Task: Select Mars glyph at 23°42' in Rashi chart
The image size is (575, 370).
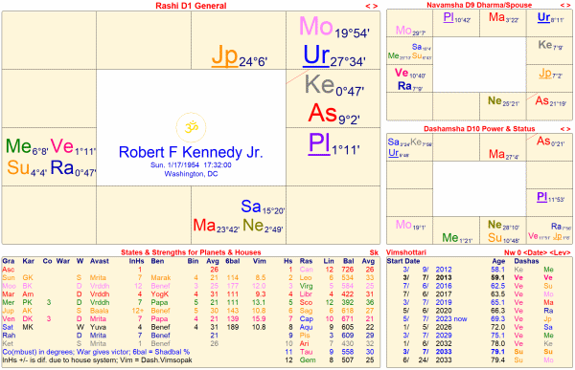Action: pos(204,225)
